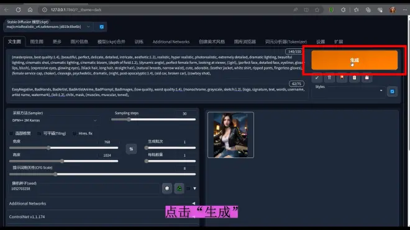Screen dimensions: 410x230
Task: Click the browser back arrow
Action: tap(6, 10)
